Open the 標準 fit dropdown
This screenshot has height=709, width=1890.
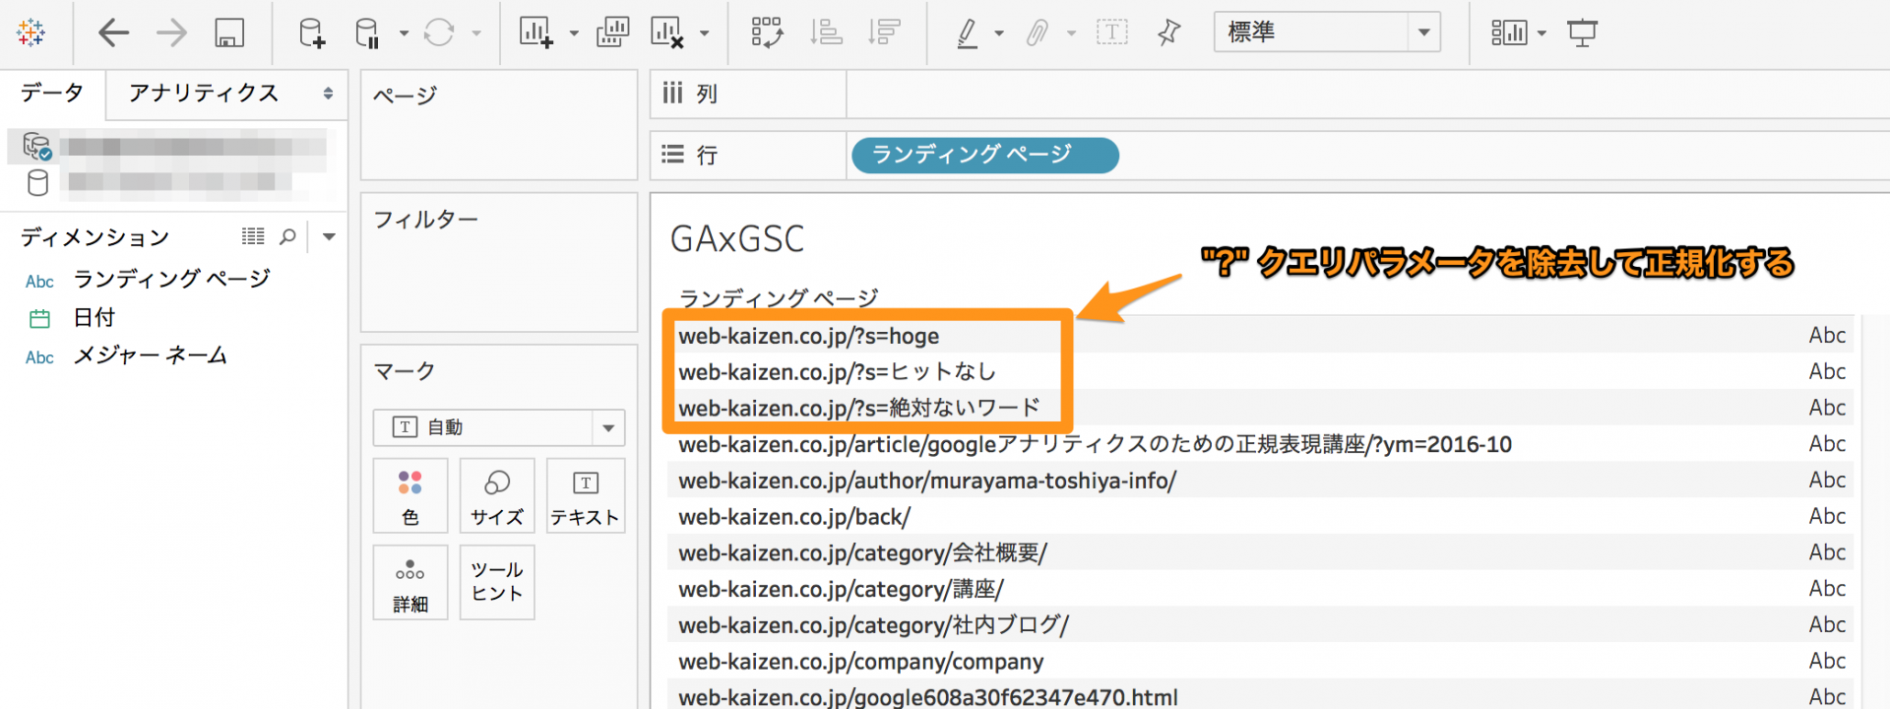click(x=1327, y=32)
